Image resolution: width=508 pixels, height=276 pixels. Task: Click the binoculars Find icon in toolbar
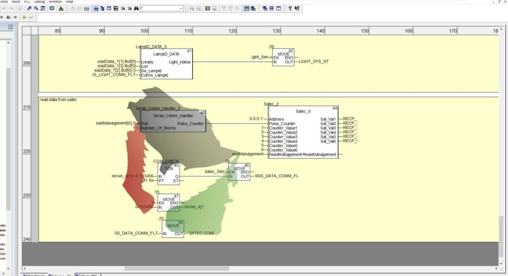(x=135, y=8)
